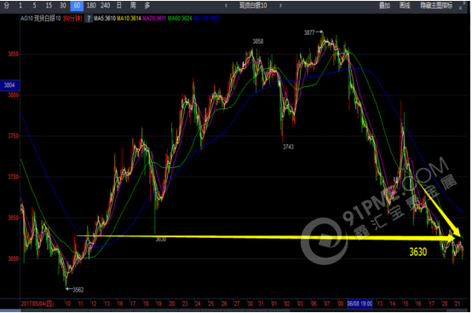
Task: Switch to the 1-minute chart period
Action: point(20,5)
